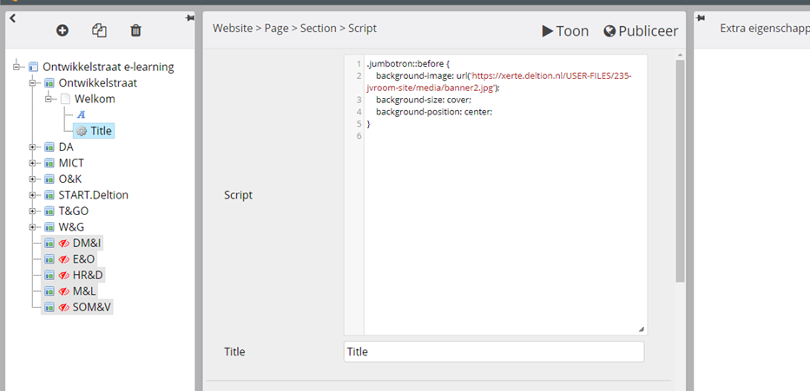This screenshot has width=810, height=391.
Task: Toggle the hidden eye icon on SOM&V
Action: [x=64, y=308]
